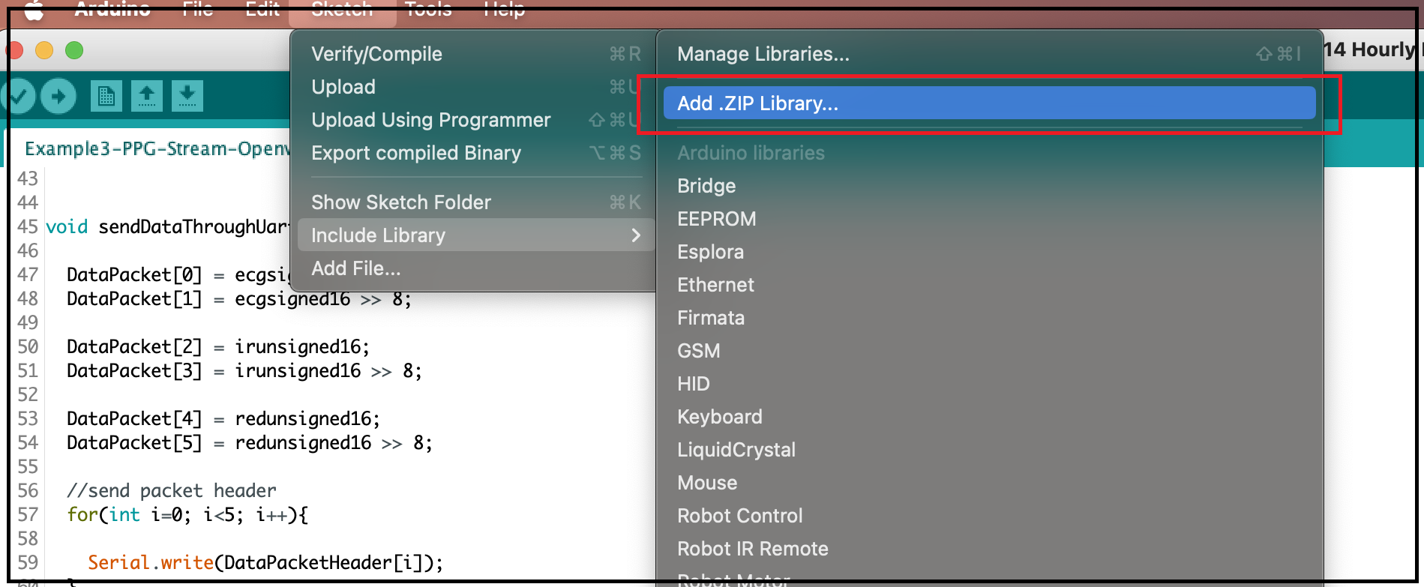Include the HID library

[x=990, y=384]
